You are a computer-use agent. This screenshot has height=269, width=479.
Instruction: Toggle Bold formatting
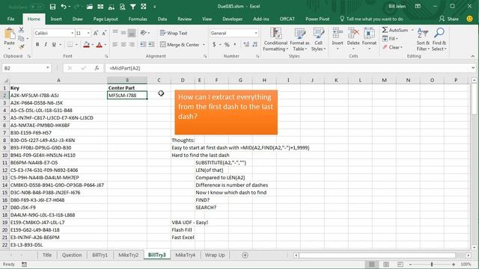pos(37,45)
